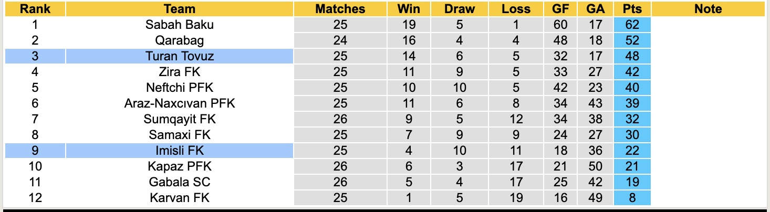The height and width of the screenshot is (212, 770).
Task: Click Neftchi PFK in the table
Action: (180, 88)
